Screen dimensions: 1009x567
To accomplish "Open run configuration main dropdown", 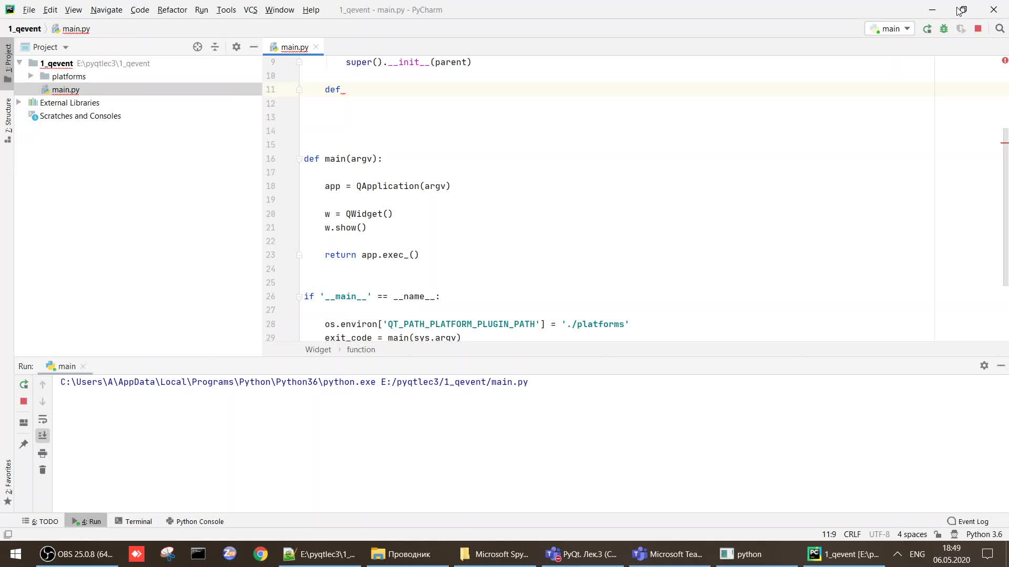I will click(x=890, y=29).
